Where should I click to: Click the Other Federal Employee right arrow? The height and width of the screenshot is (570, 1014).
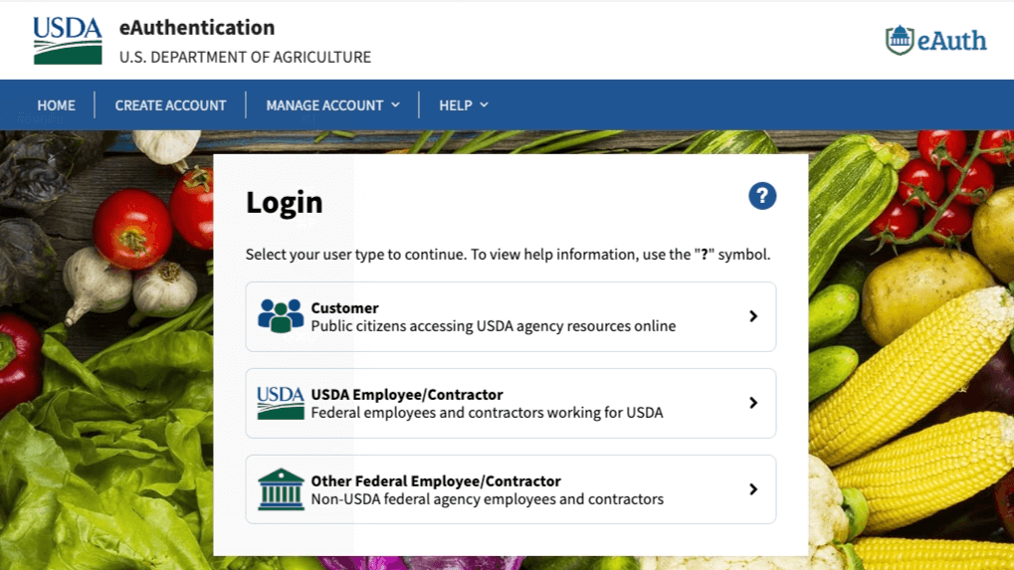click(x=753, y=489)
